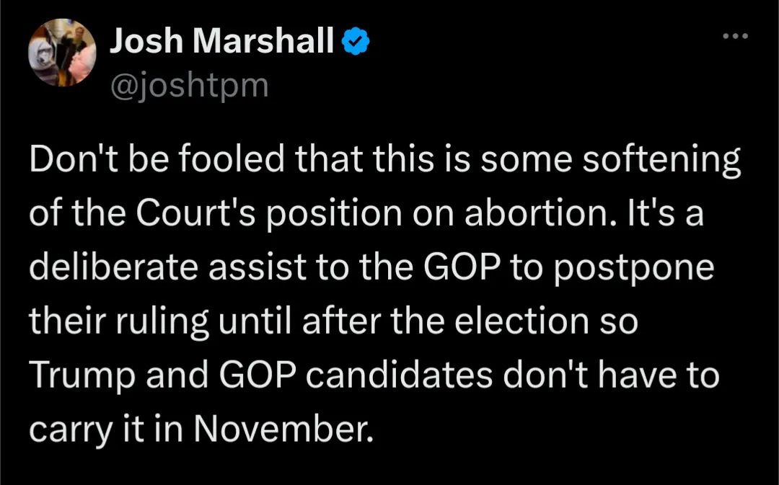Open the @joshtpm handle link
The height and width of the screenshot is (485, 779).
pos(189,86)
